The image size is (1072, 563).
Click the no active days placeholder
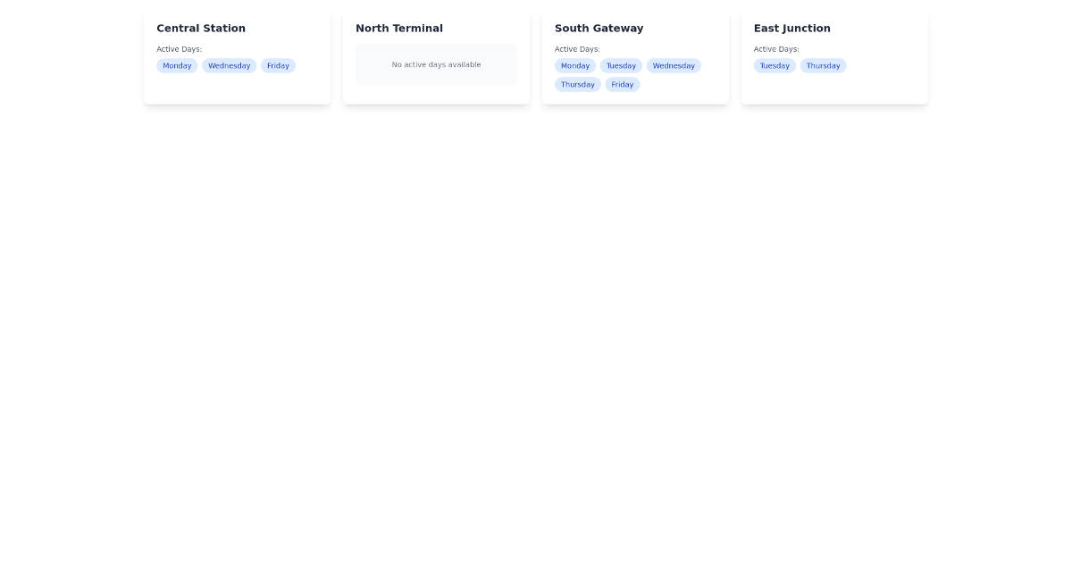(x=436, y=64)
